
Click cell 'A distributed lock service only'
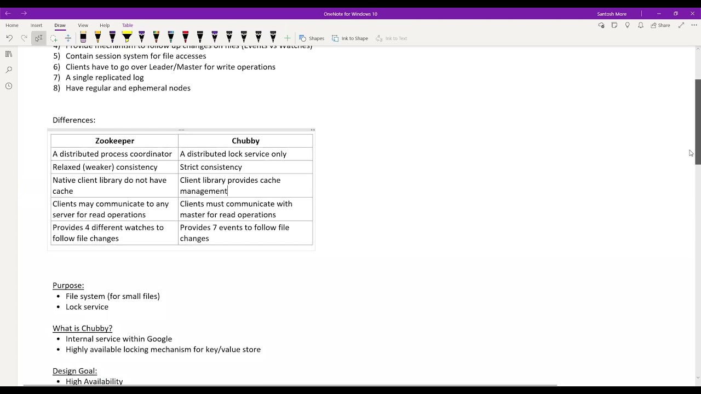[245, 154]
